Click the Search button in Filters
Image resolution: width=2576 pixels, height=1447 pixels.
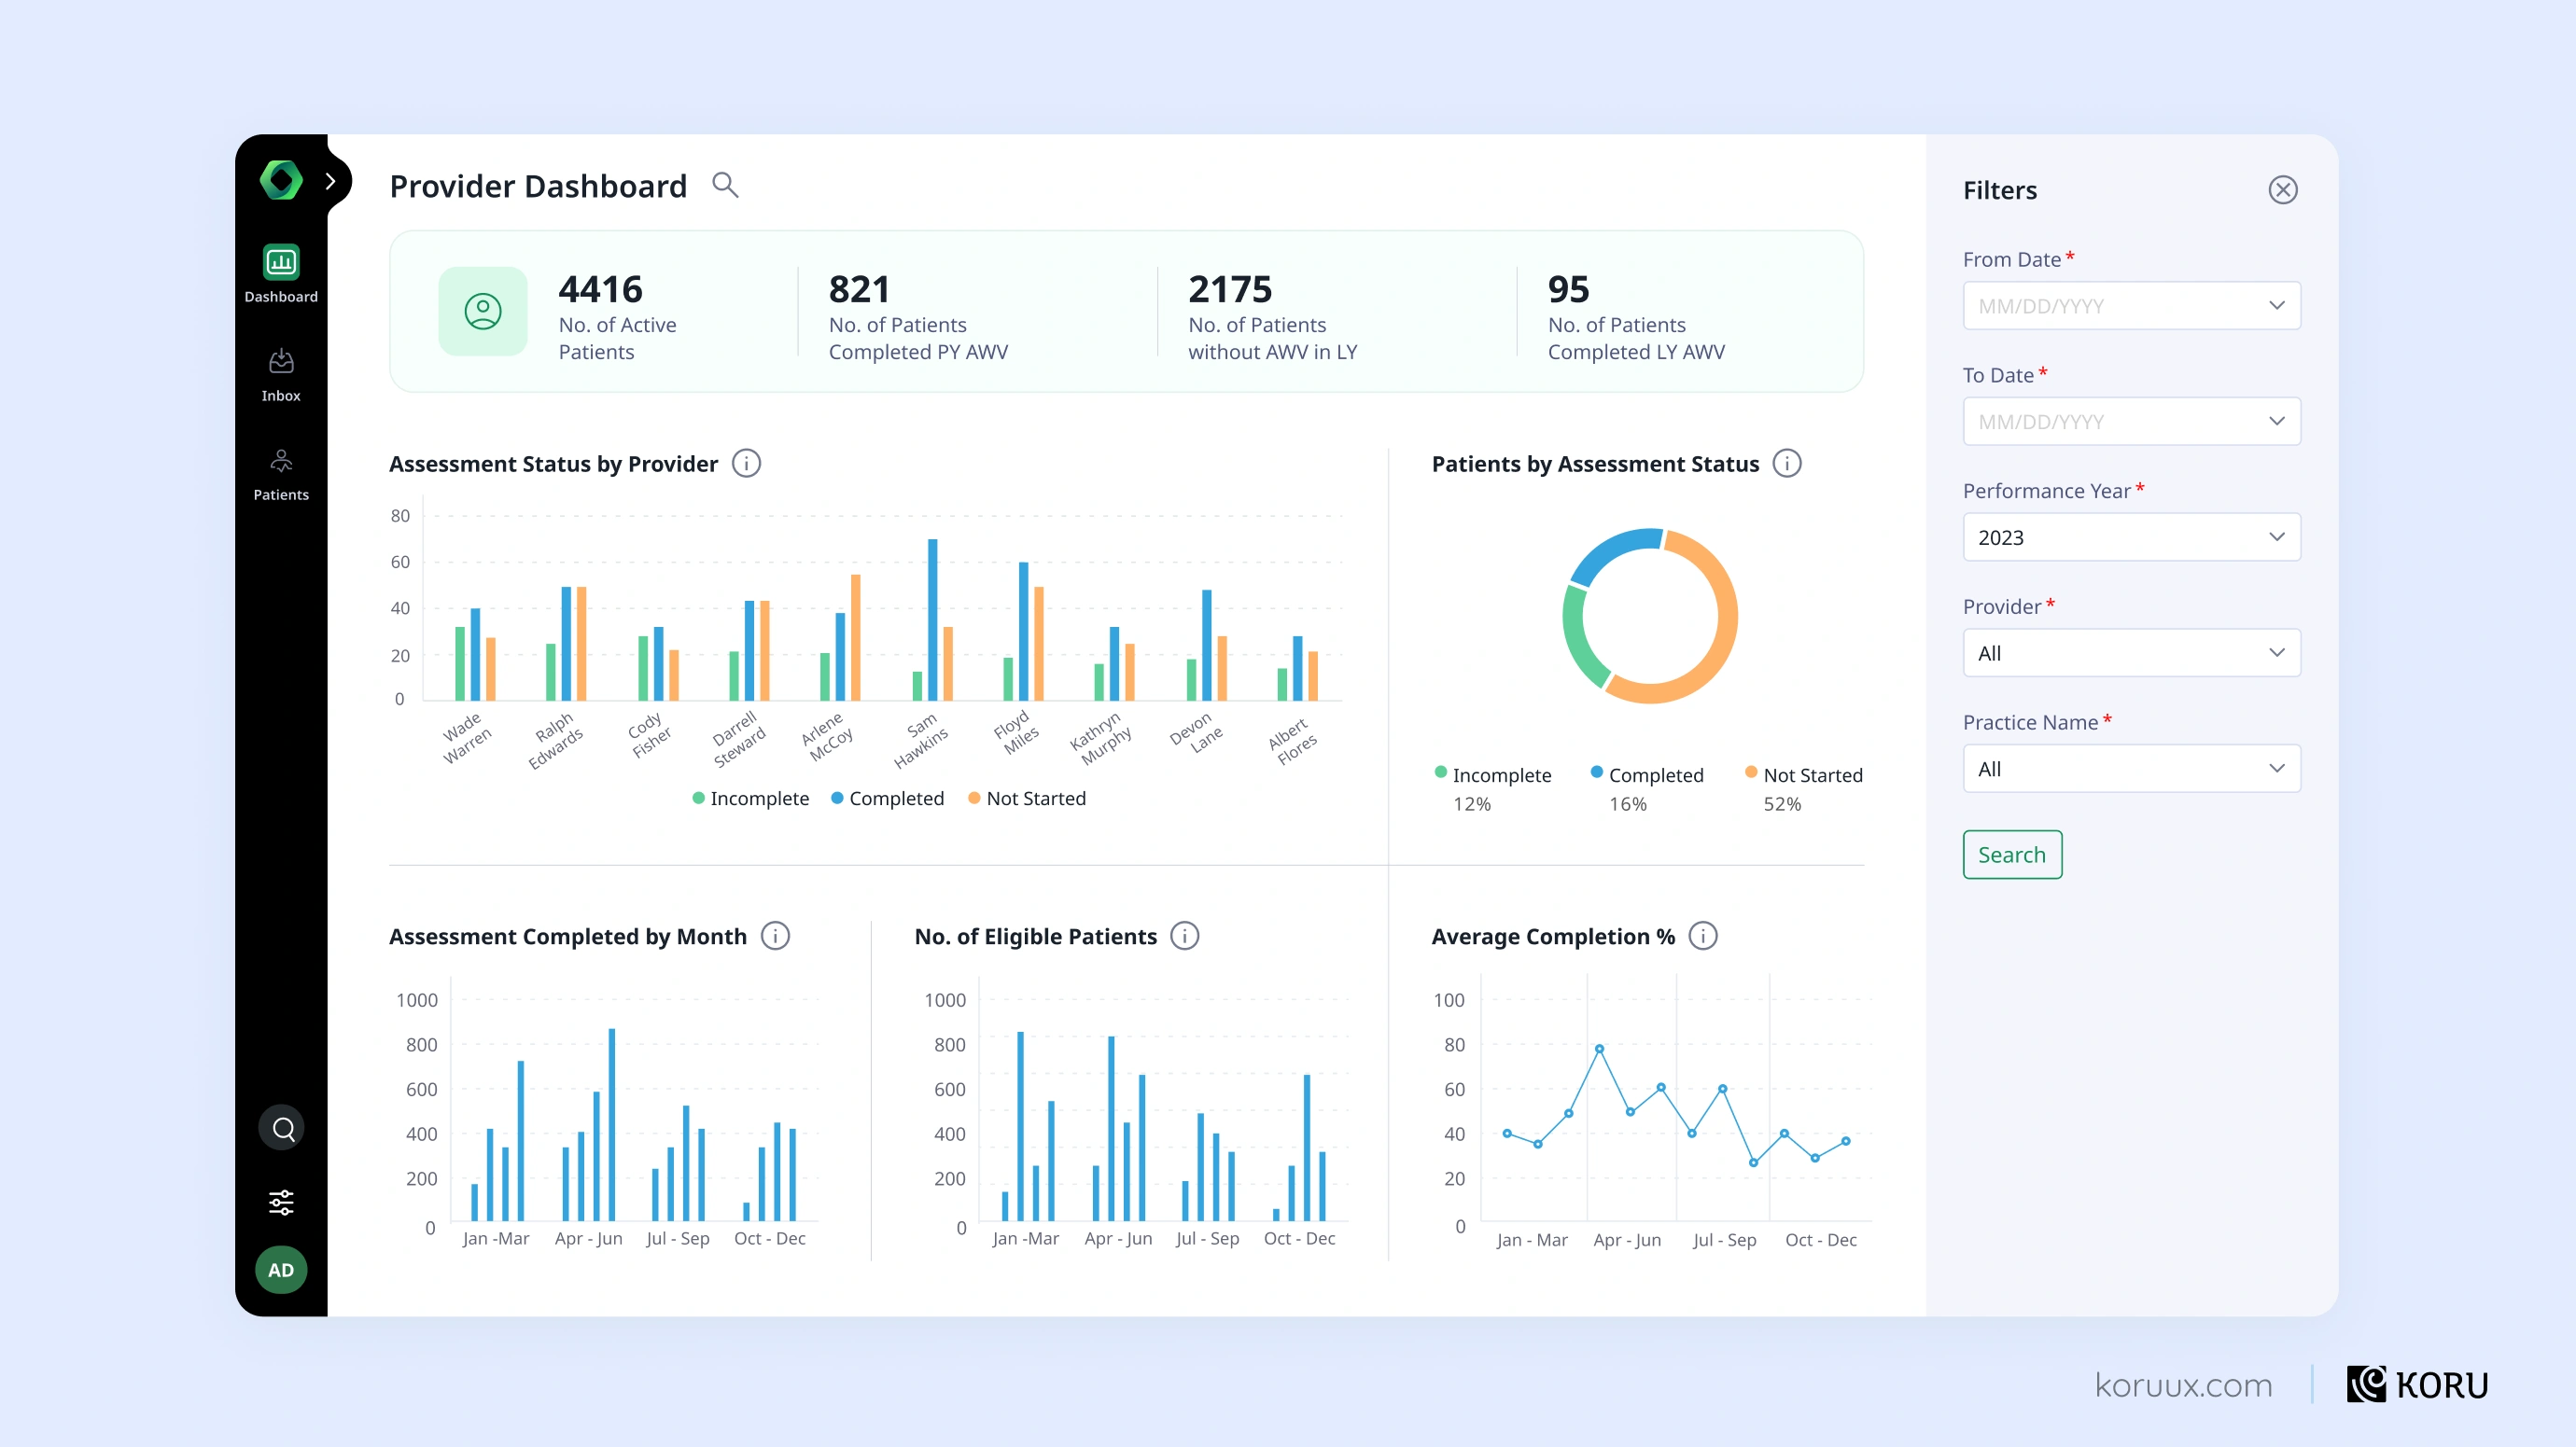[x=2012, y=856]
